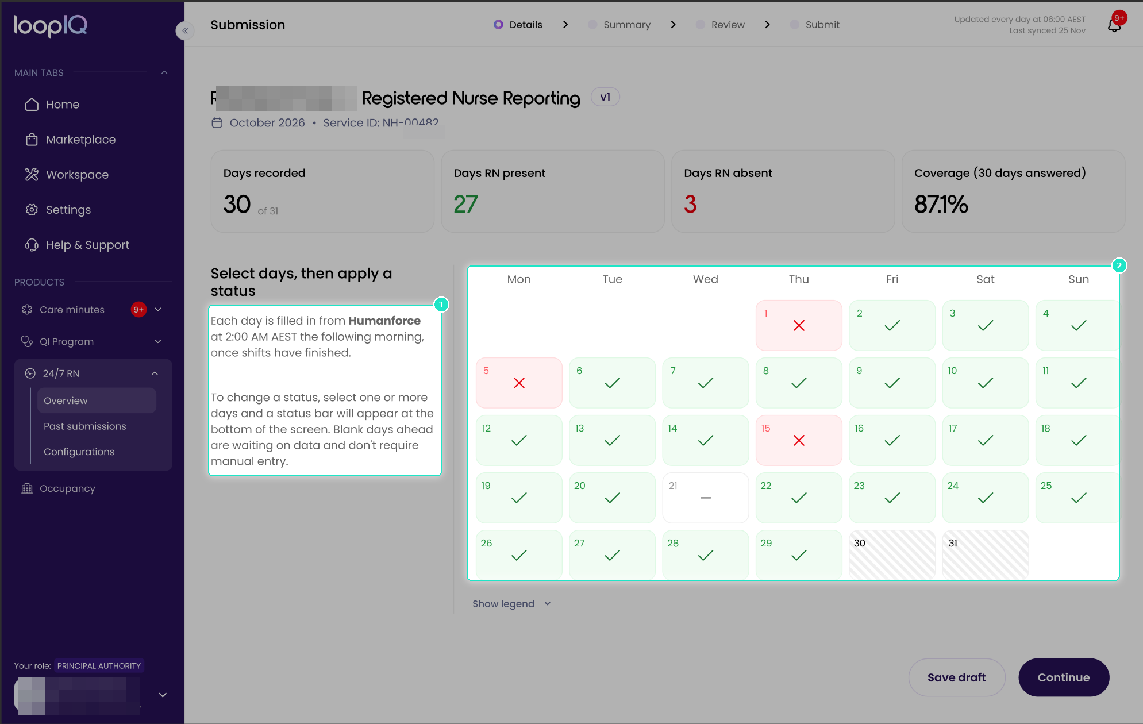
Task: Click calendar icon beside October 2026
Action: [x=217, y=123]
